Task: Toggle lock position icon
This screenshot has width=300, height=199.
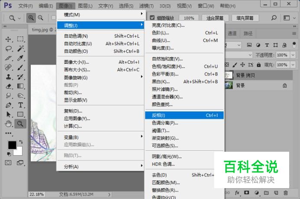Action: (x=243, y=65)
